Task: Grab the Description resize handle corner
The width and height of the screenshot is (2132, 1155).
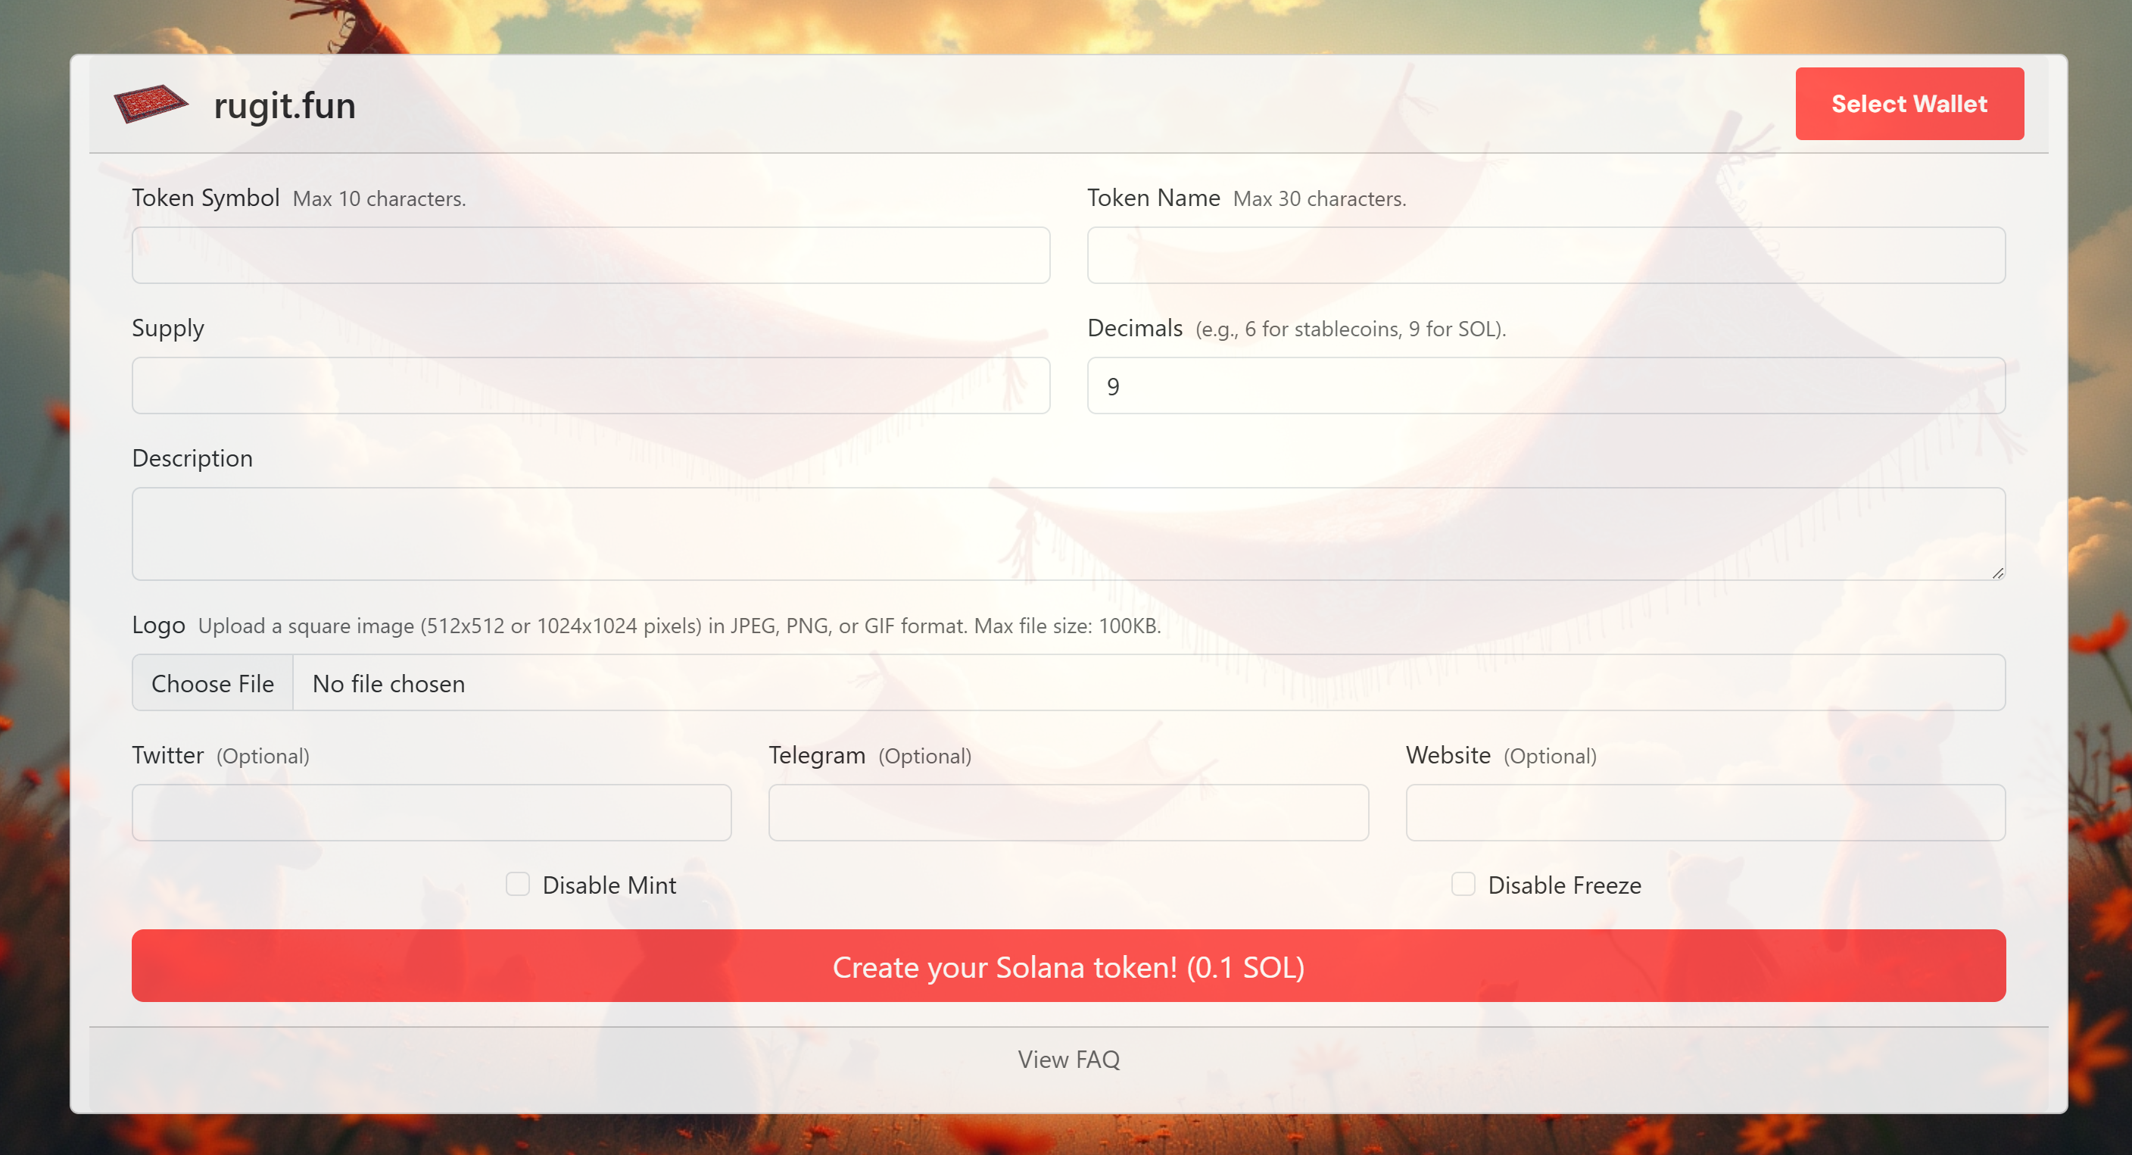Action: (1997, 573)
